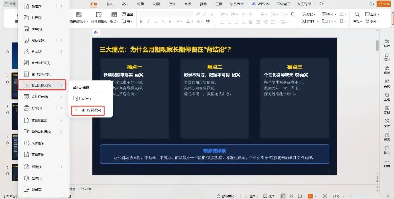Screen dimensions: 394x199
Task: Expand the Save As (另存为) submenu arrow
Action: (x=61, y=40)
